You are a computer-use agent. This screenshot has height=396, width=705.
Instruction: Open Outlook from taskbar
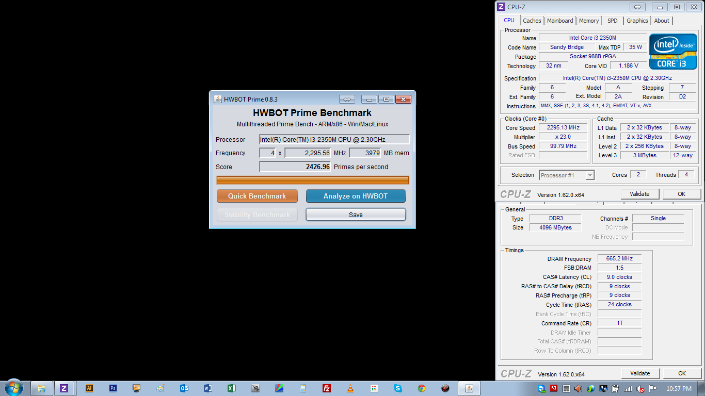pyautogui.click(x=184, y=388)
